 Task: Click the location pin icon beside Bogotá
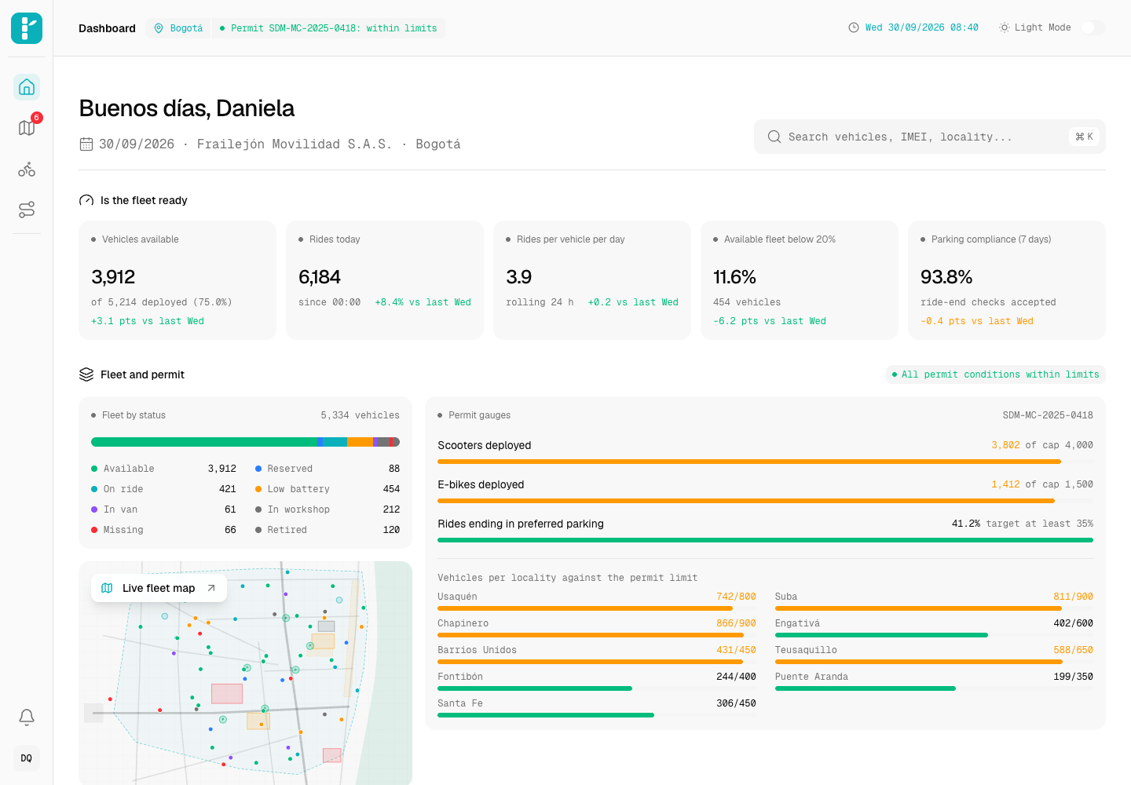(159, 28)
